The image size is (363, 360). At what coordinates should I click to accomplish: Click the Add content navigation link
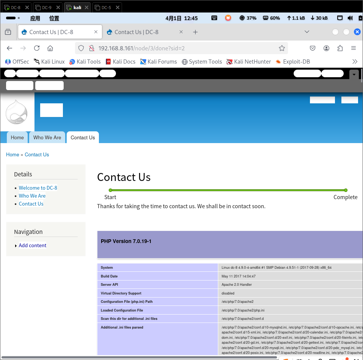click(x=33, y=245)
